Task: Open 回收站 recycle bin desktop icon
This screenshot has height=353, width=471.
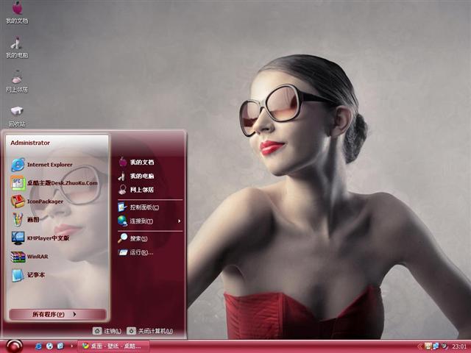Action: (x=17, y=116)
